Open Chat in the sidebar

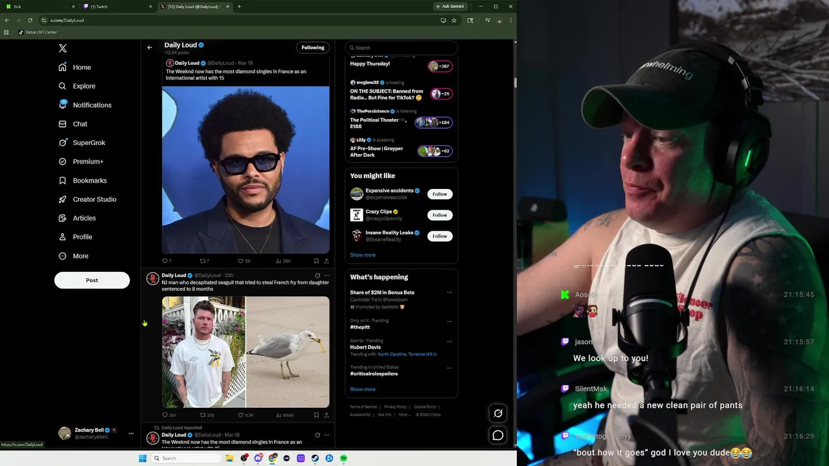[73, 124]
